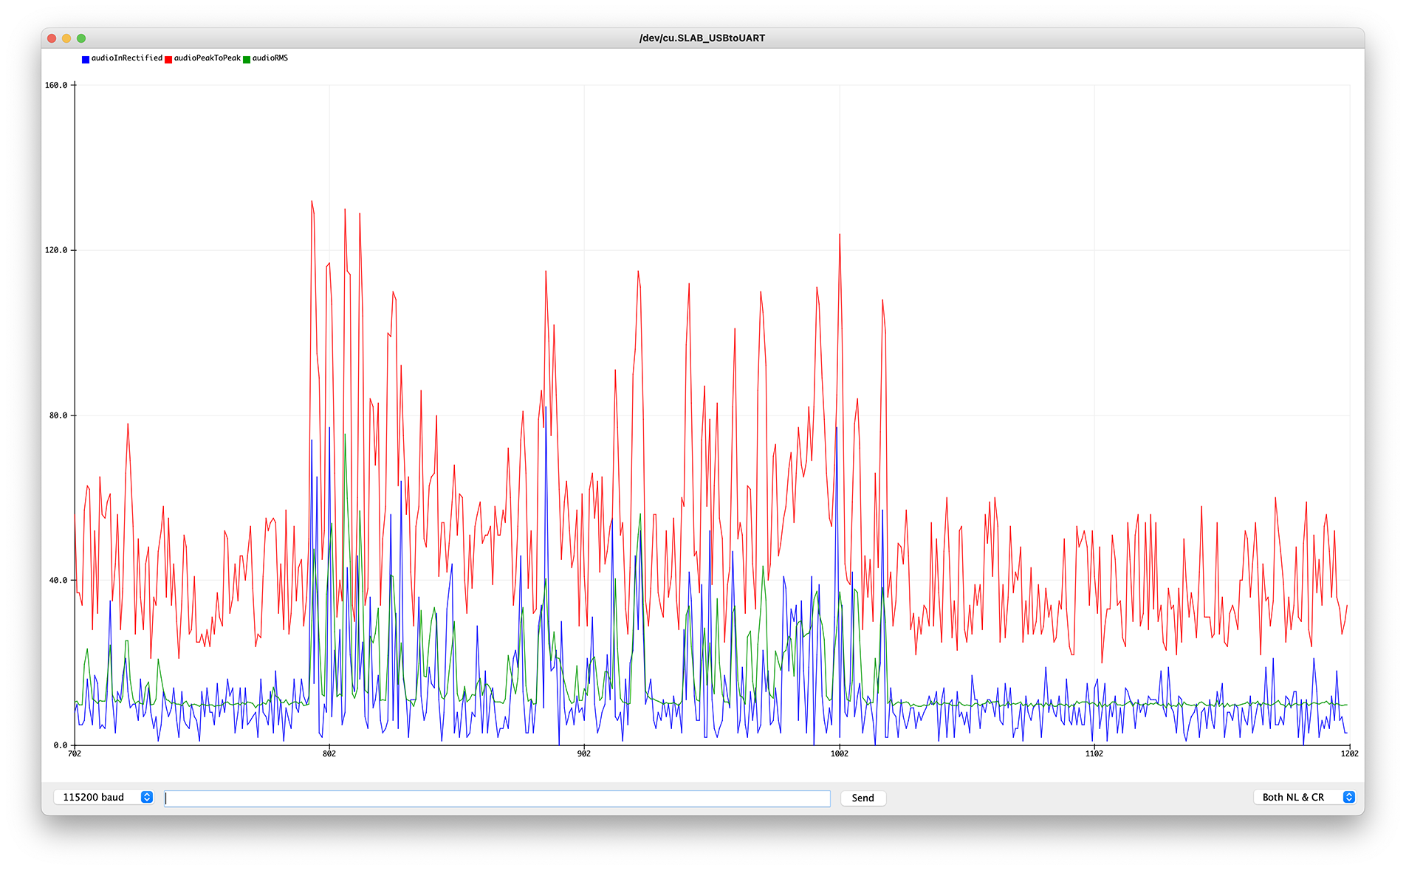Viewport: 1406px width, 870px height.
Task: Minimize the serial plotter window
Action: point(66,38)
